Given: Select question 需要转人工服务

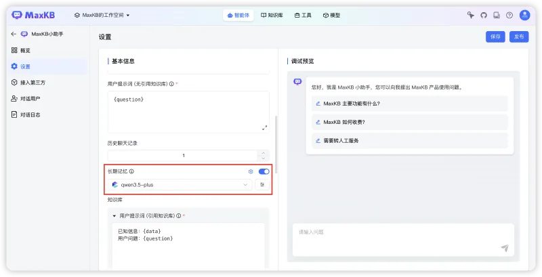Looking at the screenshot, I should [410, 141].
